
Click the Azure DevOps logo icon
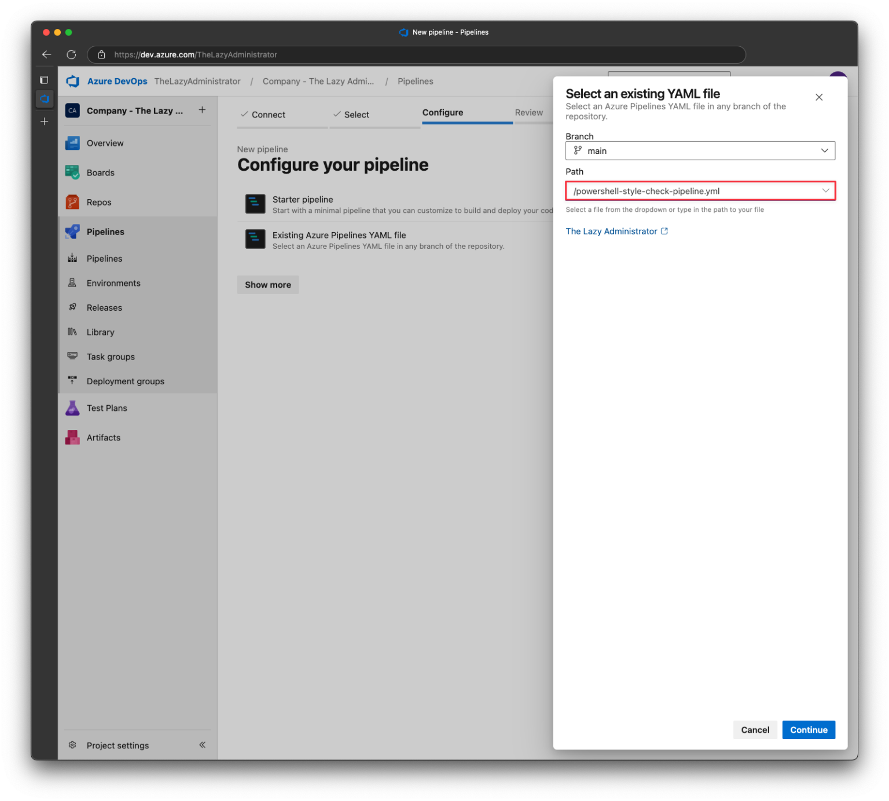[73, 82]
